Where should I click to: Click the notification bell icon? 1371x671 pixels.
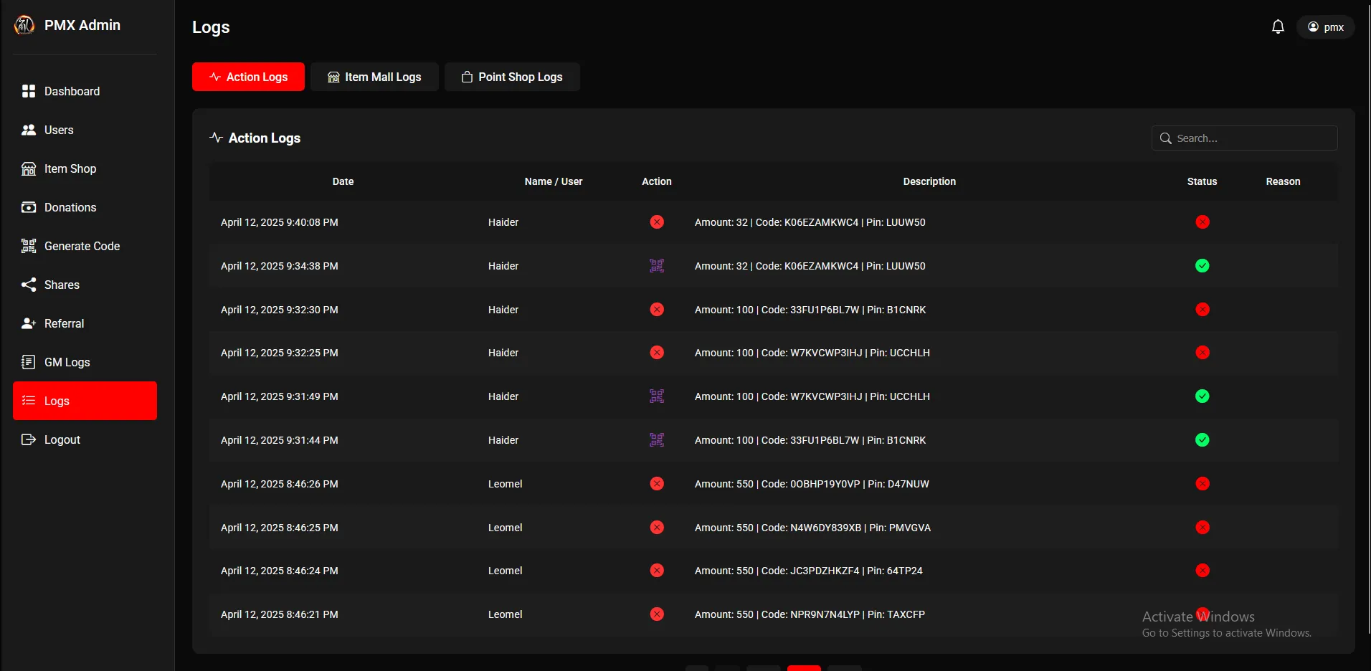pos(1277,27)
